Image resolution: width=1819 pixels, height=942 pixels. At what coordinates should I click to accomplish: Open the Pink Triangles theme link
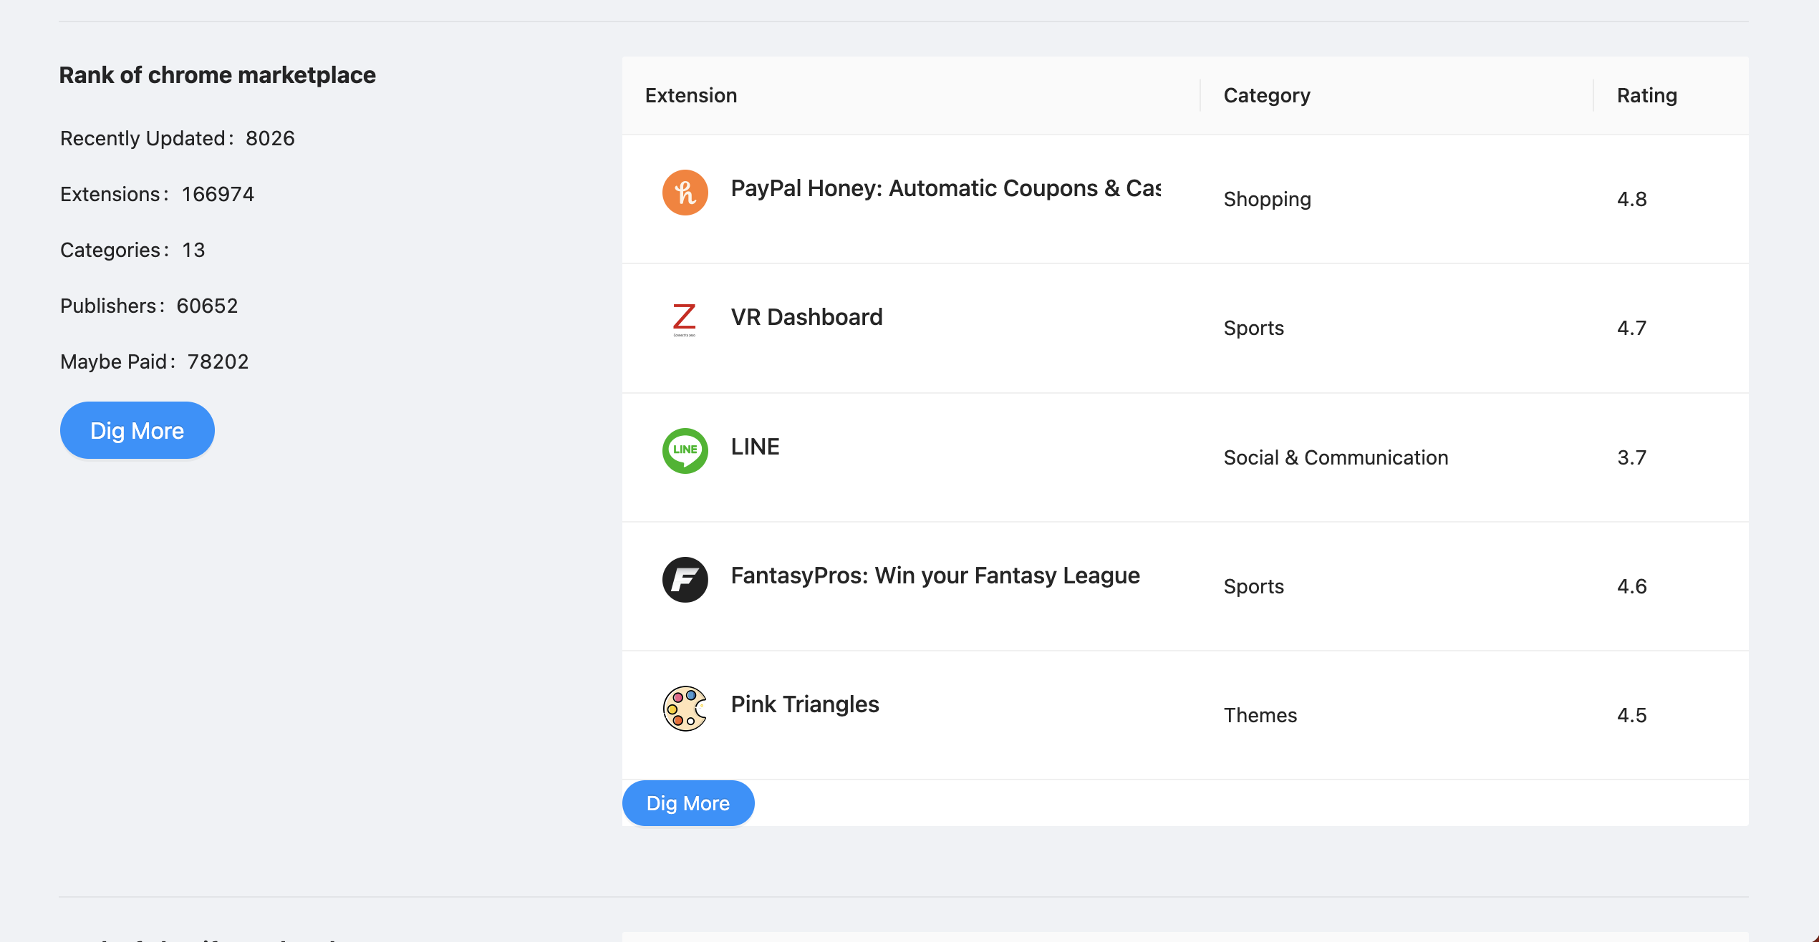(x=804, y=704)
